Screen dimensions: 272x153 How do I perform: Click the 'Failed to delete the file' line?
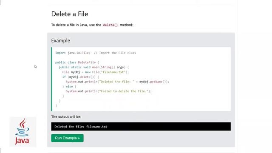(x=109, y=91)
